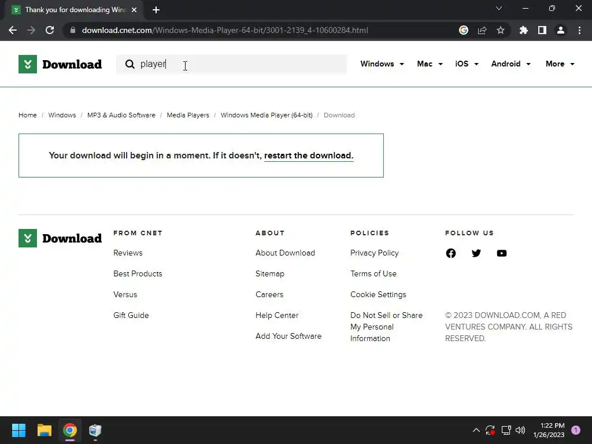This screenshot has width=592, height=444.
Task: Open Terms of Use link
Action: coord(373,273)
